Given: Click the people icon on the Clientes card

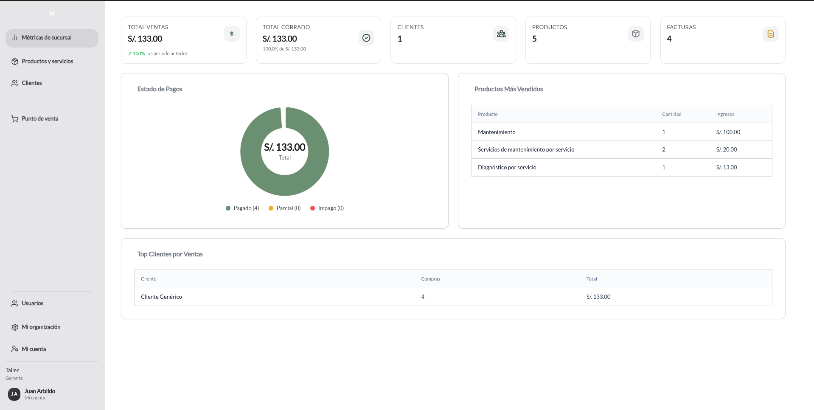Looking at the screenshot, I should click(501, 34).
